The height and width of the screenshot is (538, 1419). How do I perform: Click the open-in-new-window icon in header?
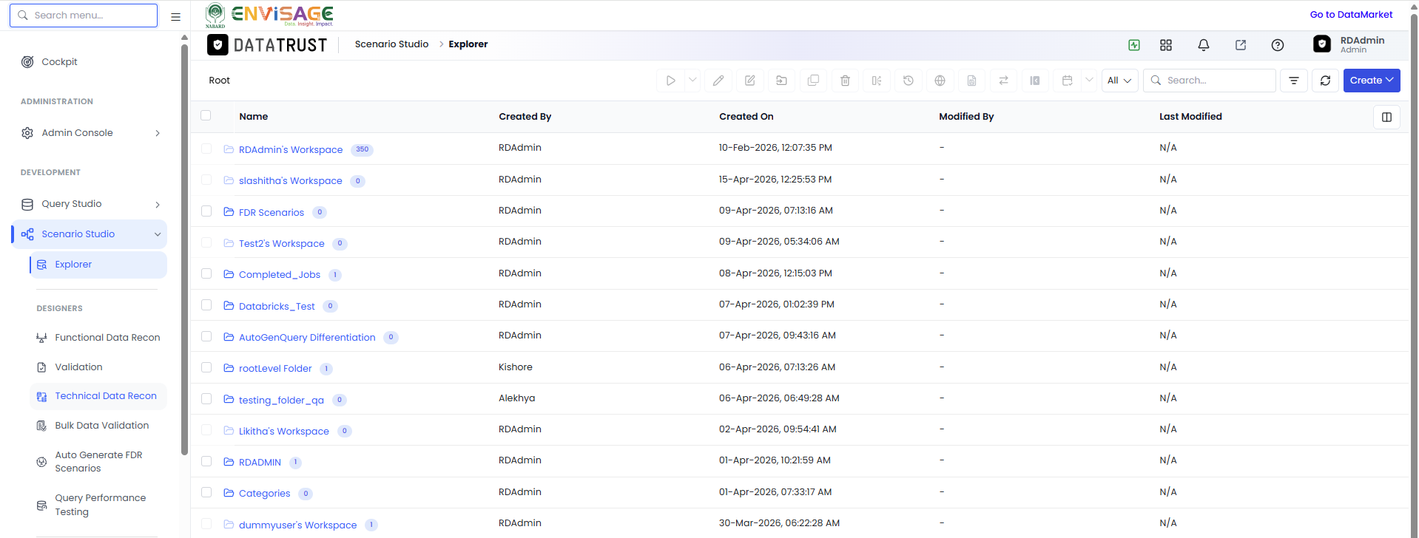pyautogui.click(x=1241, y=45)
